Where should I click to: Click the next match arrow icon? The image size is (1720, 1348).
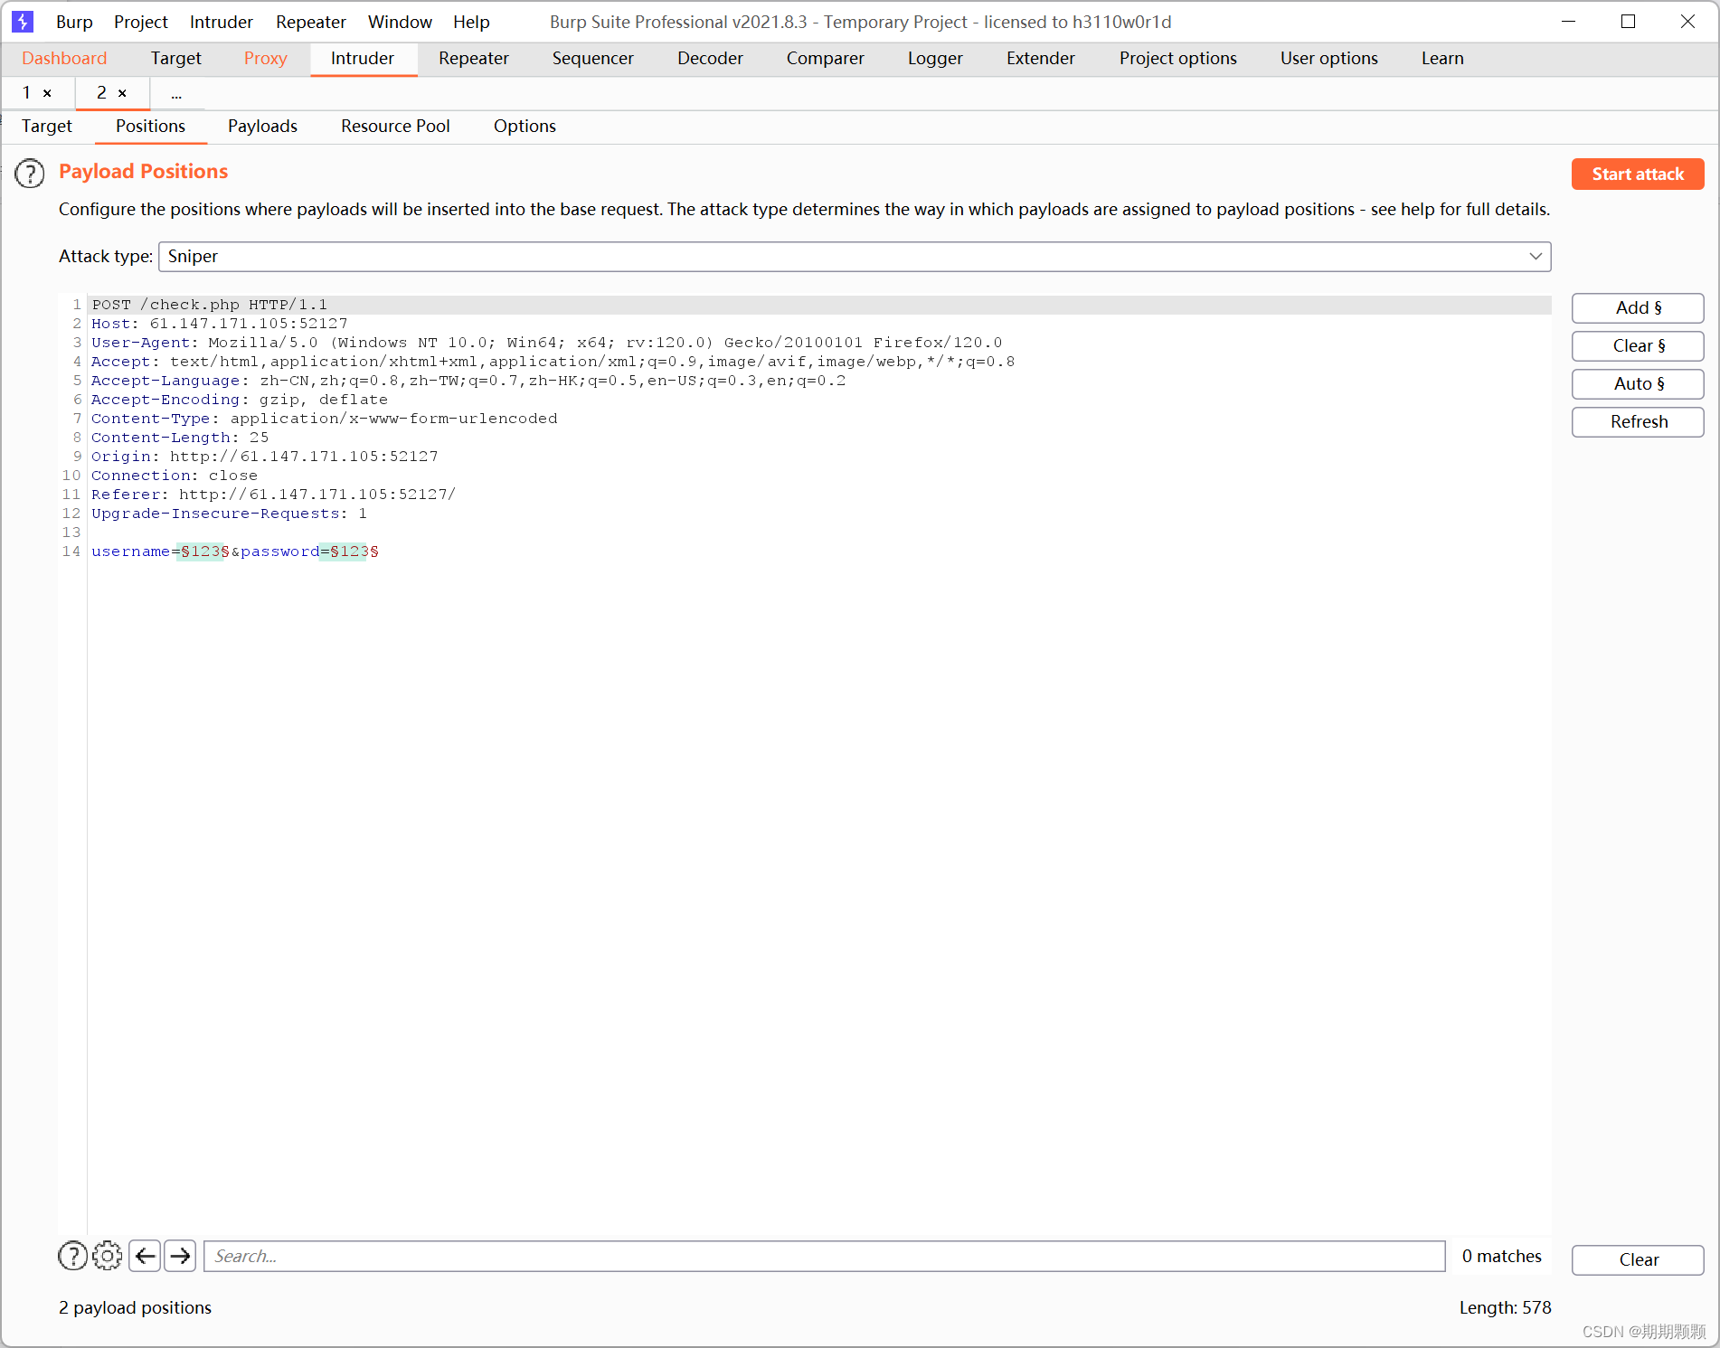[x=180, y=1256]
